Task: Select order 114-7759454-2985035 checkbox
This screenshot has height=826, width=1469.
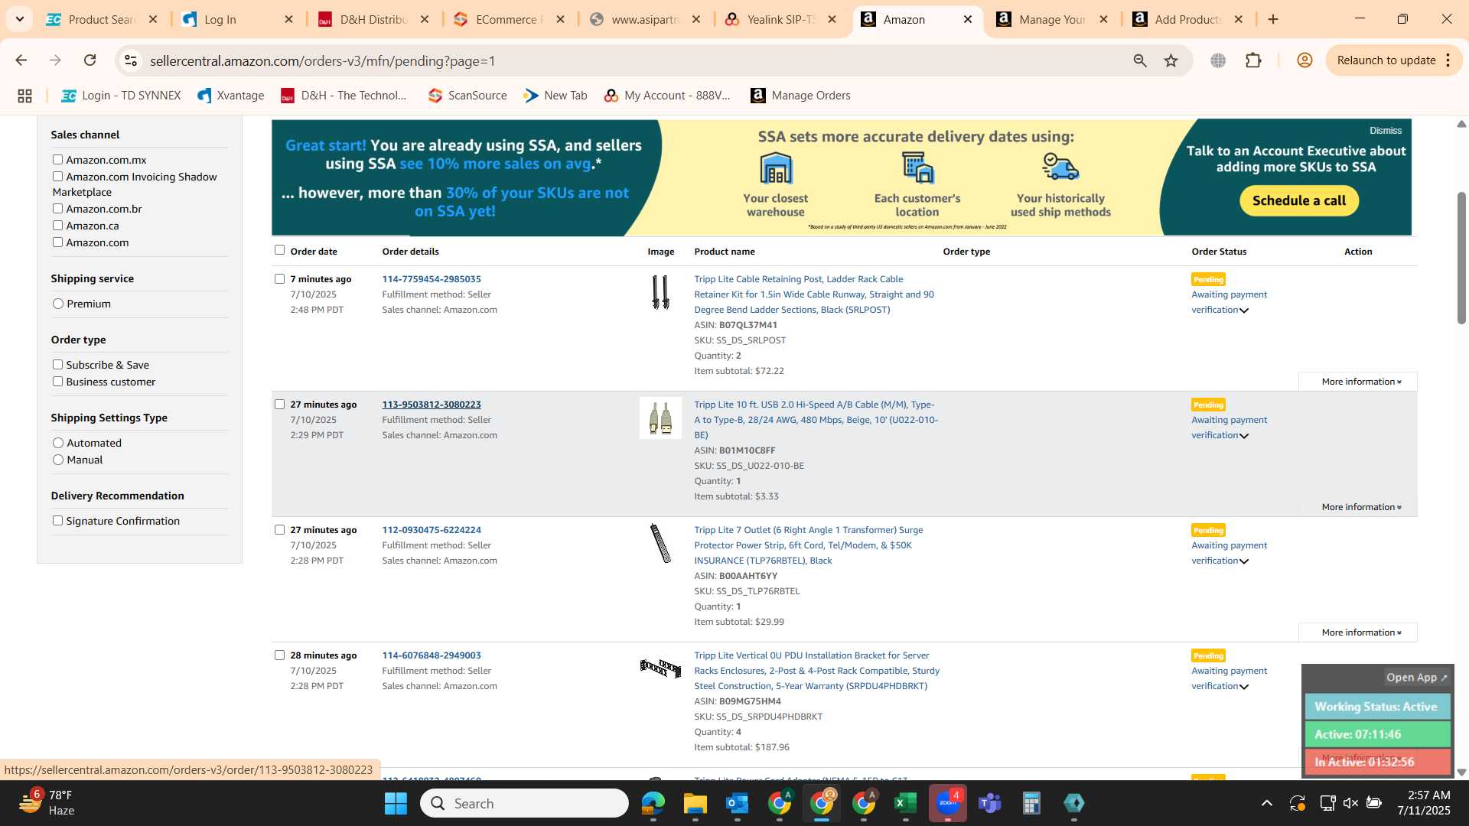Action: pos(279,278)
